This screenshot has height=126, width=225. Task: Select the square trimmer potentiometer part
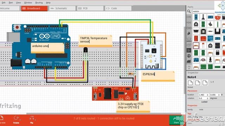point(203,31)
